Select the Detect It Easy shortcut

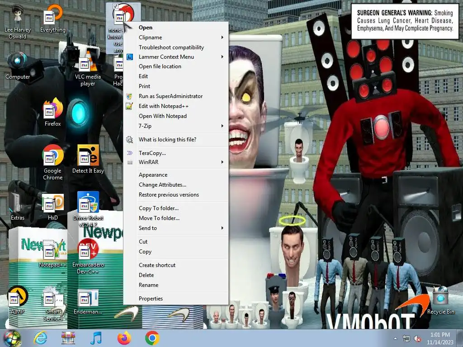88,159
